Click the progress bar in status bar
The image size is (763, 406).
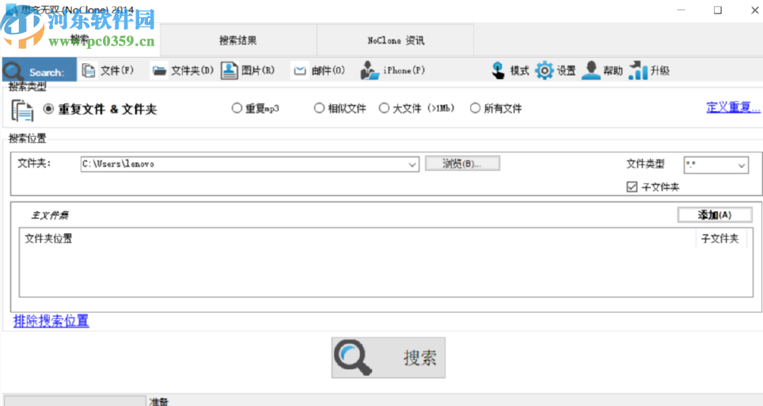click(74, 400)
